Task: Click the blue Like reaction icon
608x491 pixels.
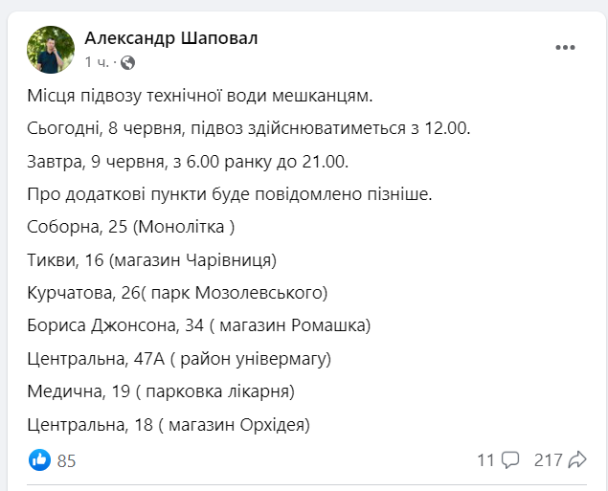Action: tap(40, 460)
